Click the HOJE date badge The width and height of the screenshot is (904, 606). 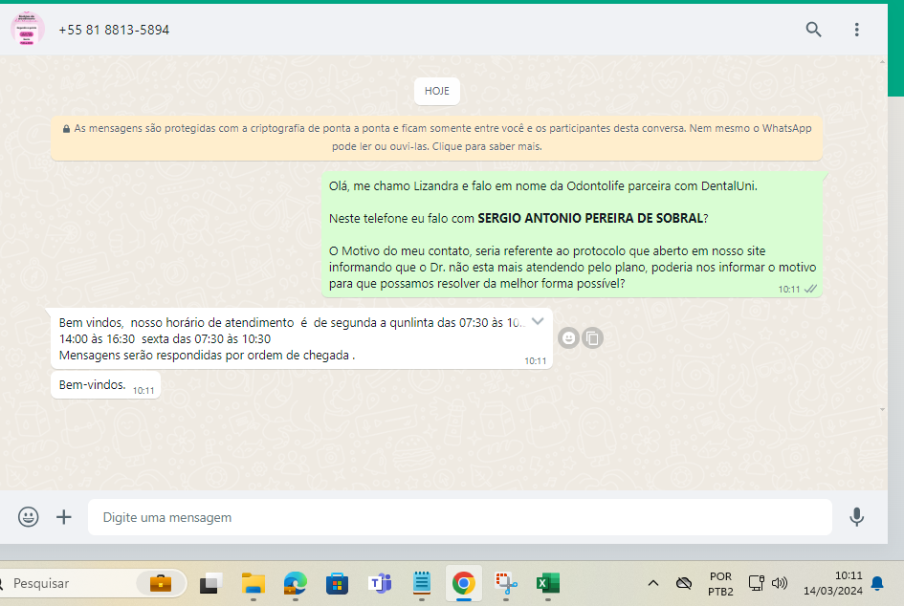(436, 91)
